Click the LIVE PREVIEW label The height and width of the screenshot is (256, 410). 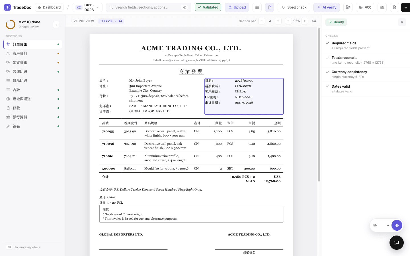tap(82, 21)
